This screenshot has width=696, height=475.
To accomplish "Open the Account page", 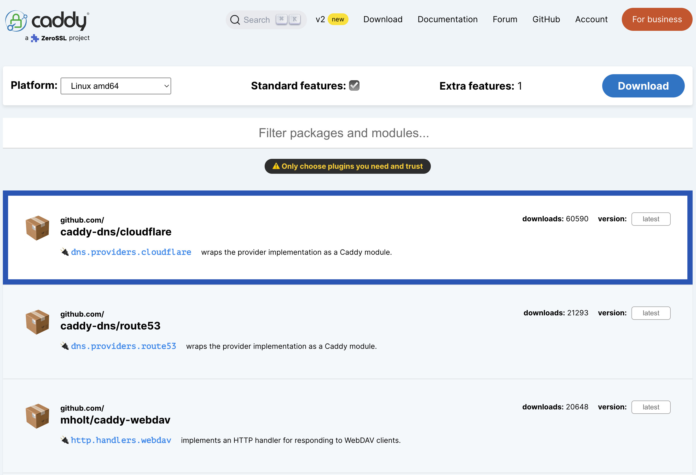I will (591, 20).
